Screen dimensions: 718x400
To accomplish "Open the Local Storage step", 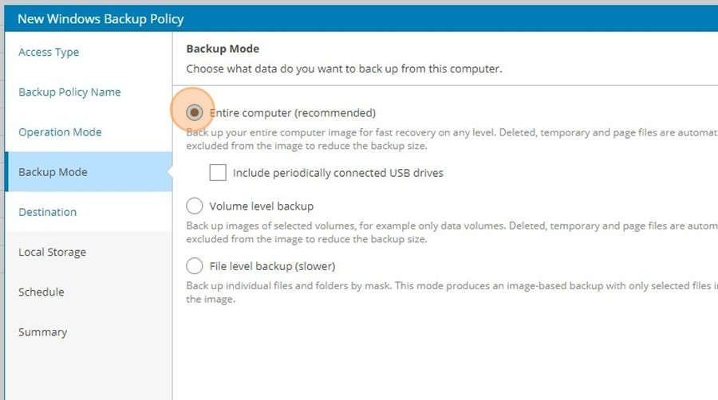I will 52,252.
